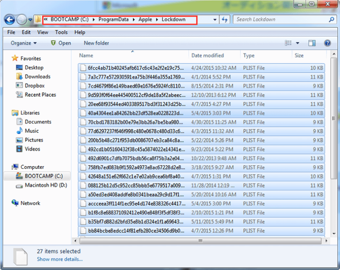Expand the change view options arrow
Image resolution: width=340 pixels, height=270 pixels.
298,43
